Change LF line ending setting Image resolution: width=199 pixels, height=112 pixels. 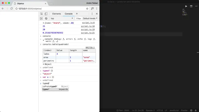click(166, 110)
